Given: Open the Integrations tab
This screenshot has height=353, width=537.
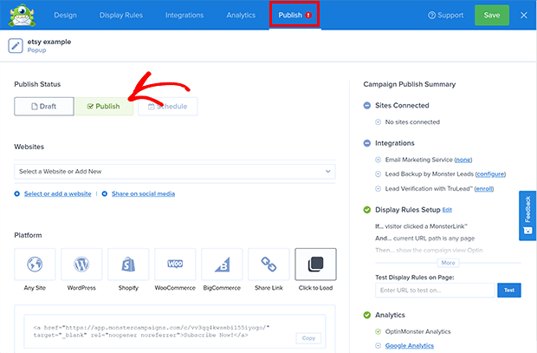Looking at the screenshot, I should pos(184,15).
